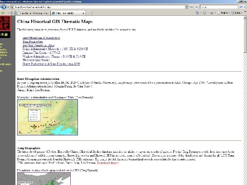The height and width of the screenshot is (185, 247).
Task: Close the China Historical GIS tab
Action: (x=83, y=13)
